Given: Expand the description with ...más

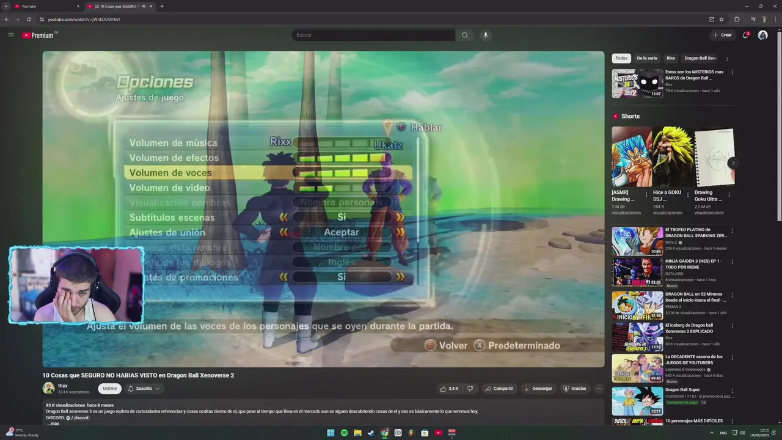Looking at the screenshot, I should [53, 424].
